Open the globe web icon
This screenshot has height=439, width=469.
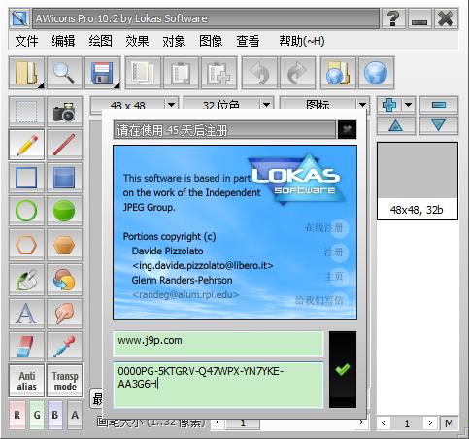coord(376,73)
